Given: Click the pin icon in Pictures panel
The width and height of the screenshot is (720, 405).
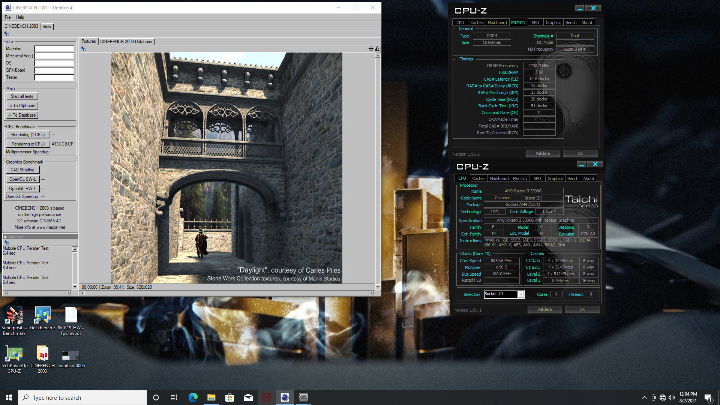Looking at the screenshot, I should [x=83, y=49].
